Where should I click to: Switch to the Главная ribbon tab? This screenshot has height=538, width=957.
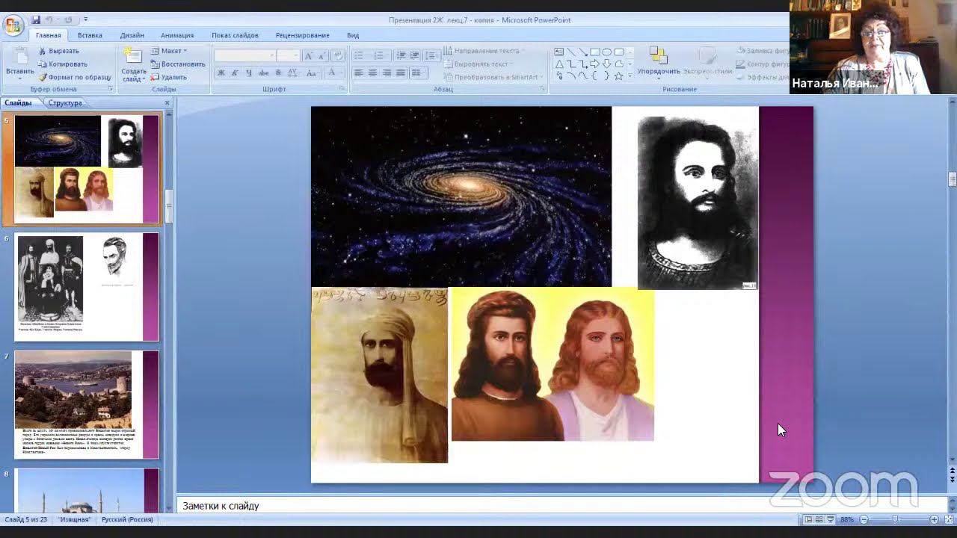[x=49, y=35]
